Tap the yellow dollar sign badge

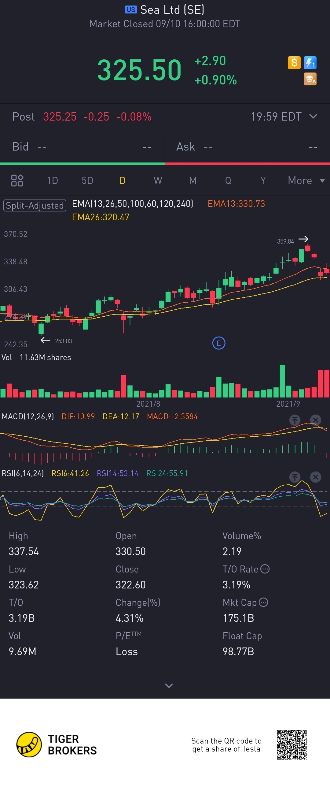[294, 63]
